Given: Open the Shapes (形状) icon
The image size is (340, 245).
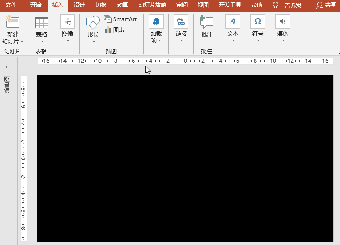Looking at the screenshot, I should pos(93,23).
